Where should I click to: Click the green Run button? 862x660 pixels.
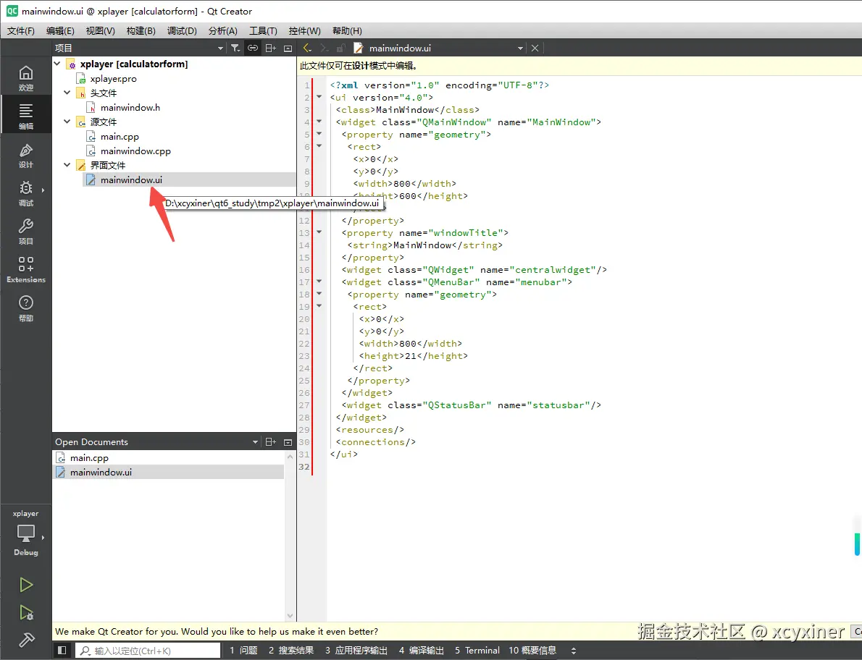point(26,585)
